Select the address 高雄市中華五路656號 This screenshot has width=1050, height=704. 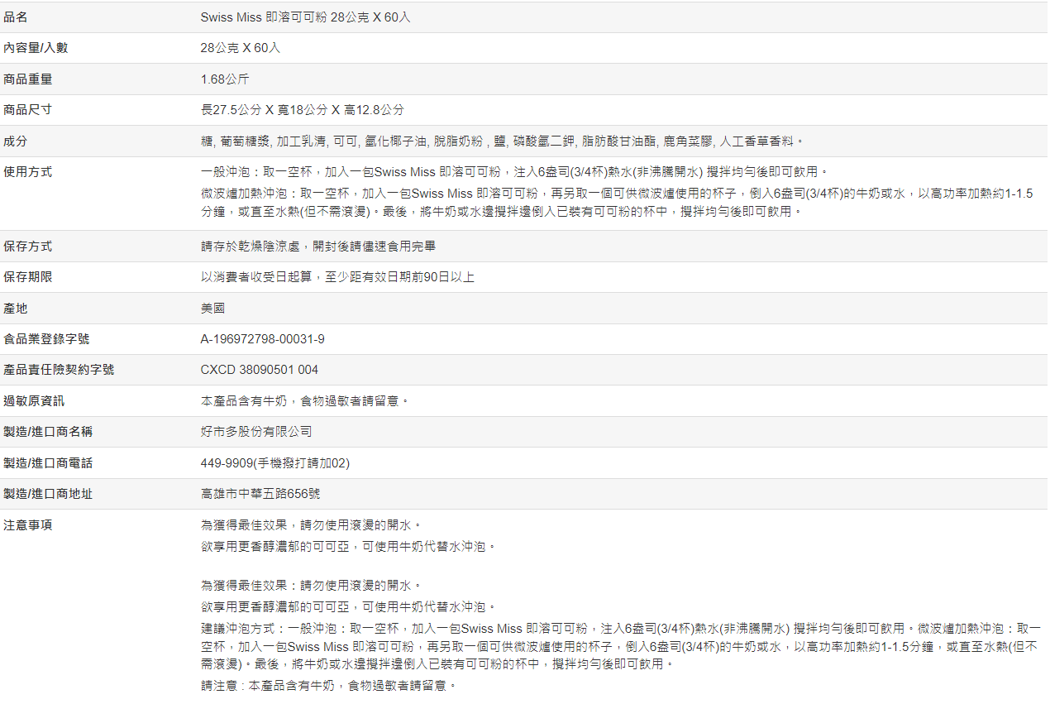[x=260, y=494]
